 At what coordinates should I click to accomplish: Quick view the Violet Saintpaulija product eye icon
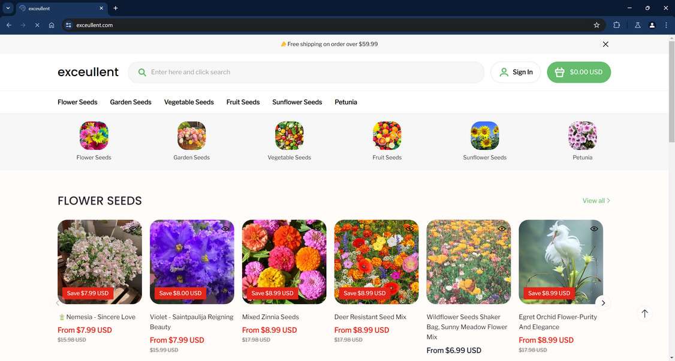point(225,228)
